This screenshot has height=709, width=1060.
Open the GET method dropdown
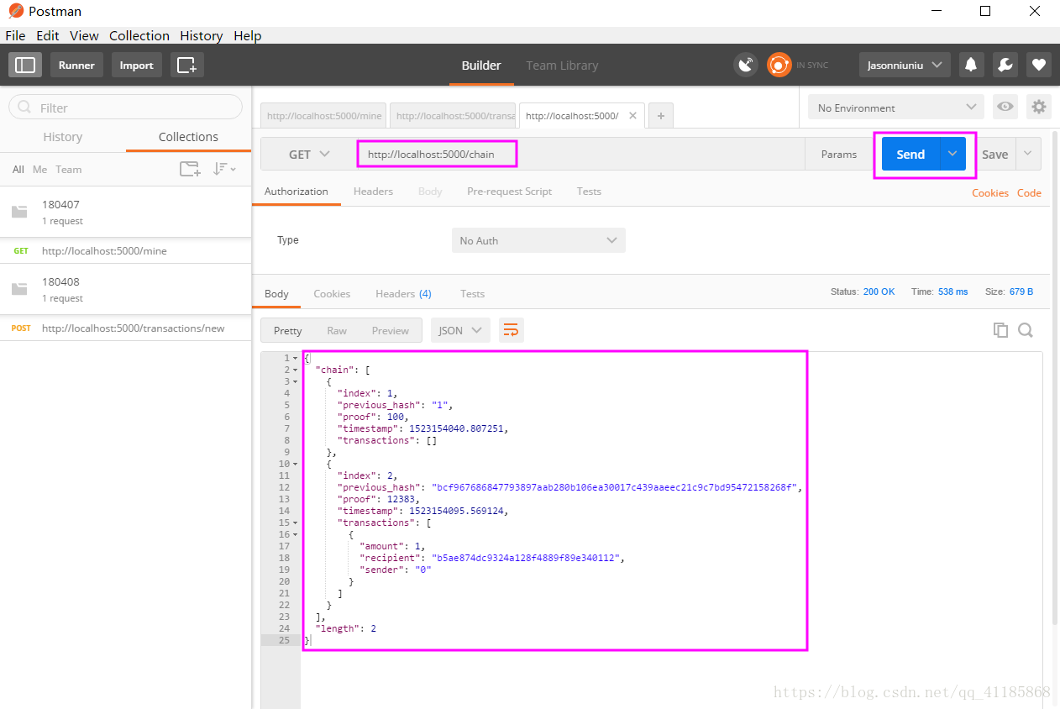click(x=309, y=154)
